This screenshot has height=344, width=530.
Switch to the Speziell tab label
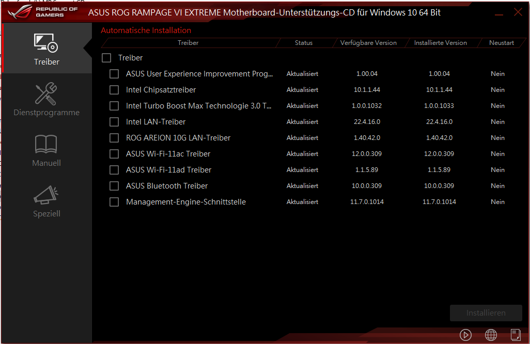click(x=46, y=213)
